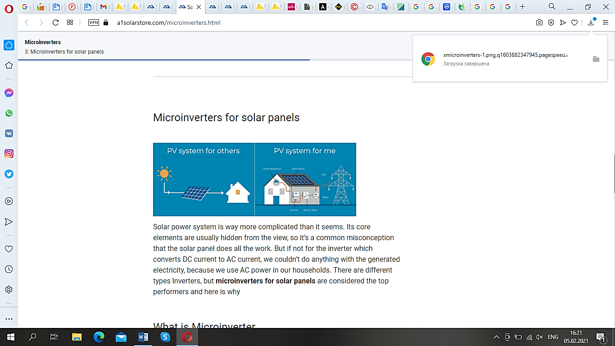Open Messenger in the Opera sidebar

tap(9, 93)
